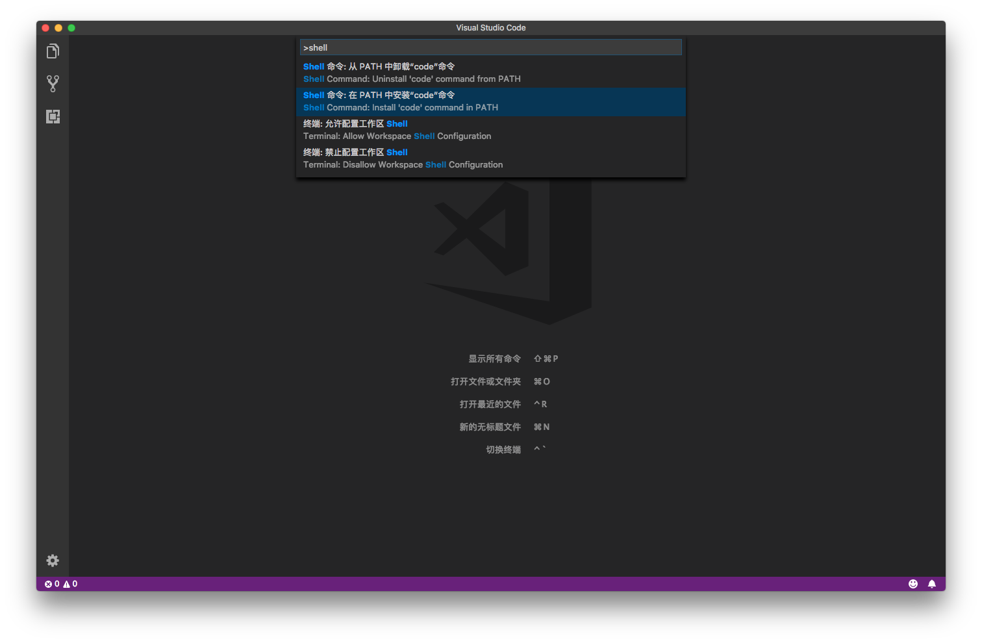The width and height of the screenshot is (982, 643).
Task: Open the Source Control view
Action: 53,84
